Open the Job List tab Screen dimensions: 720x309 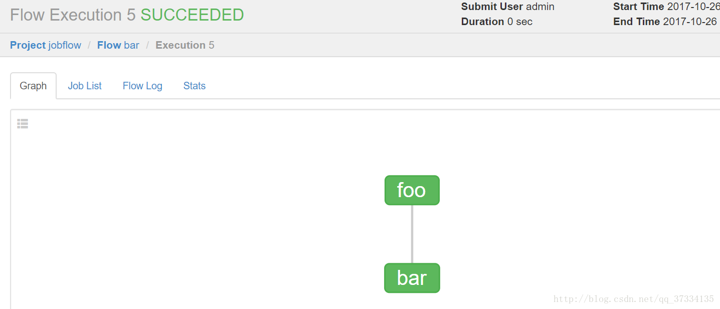point(85,86)
